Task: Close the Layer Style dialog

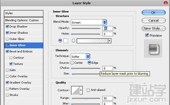Action: tap(166, 3)
